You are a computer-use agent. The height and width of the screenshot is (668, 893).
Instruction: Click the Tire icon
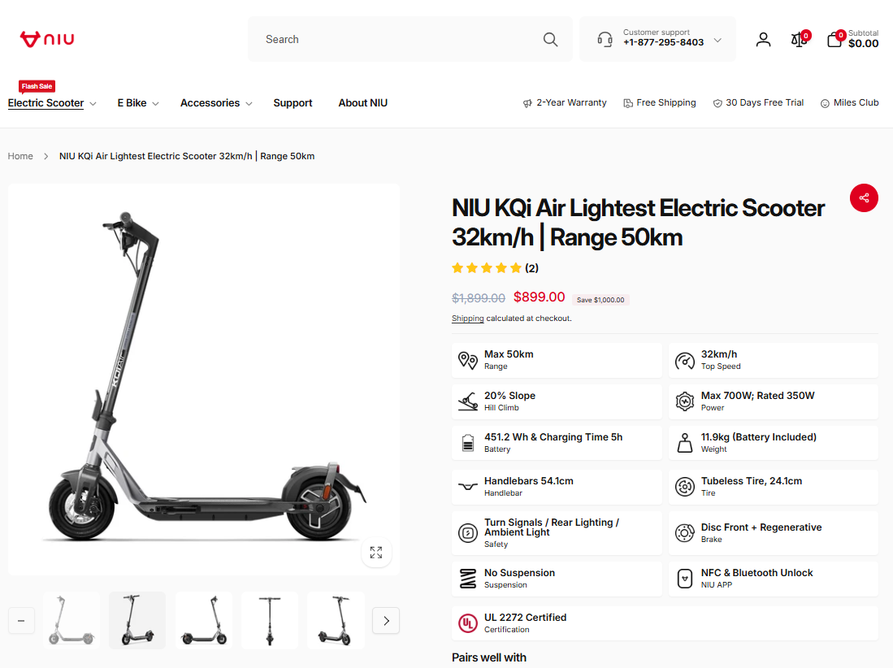pyautogui.click(x=684, y=487)
